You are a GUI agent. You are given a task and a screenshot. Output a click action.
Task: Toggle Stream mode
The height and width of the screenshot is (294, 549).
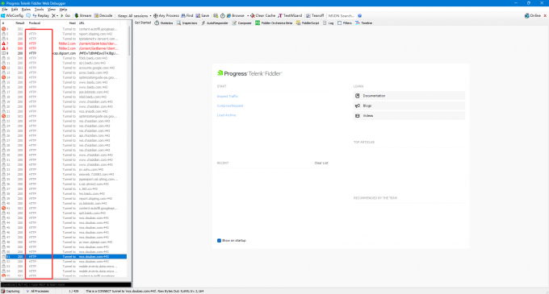[x=82, y=16]
